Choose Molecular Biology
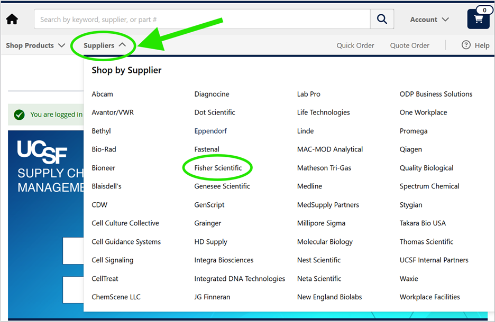The width and height of the screenshot is (495, 322). tap(325, 242)
